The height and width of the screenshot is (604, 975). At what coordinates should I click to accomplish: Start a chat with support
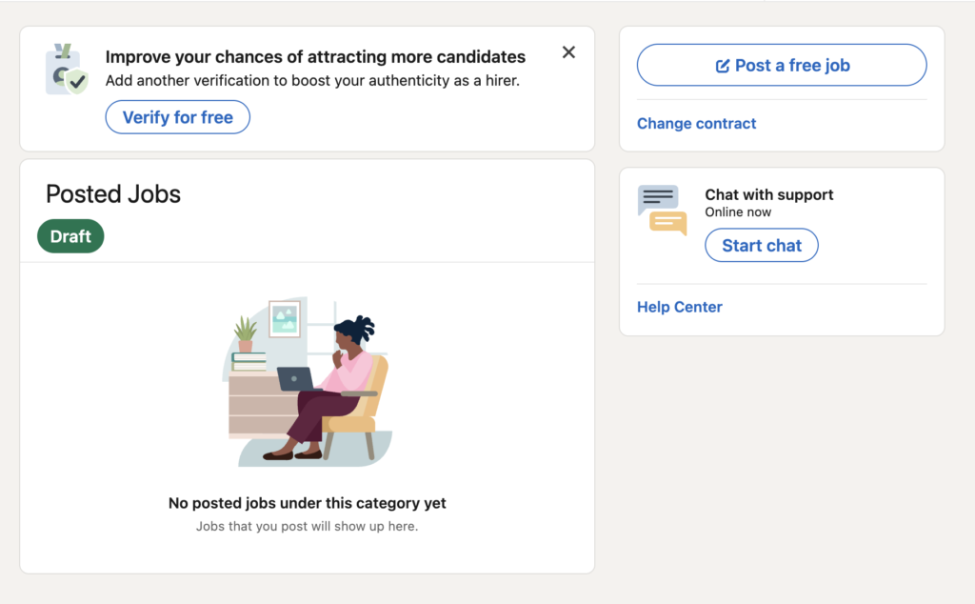tap(761, 245)
